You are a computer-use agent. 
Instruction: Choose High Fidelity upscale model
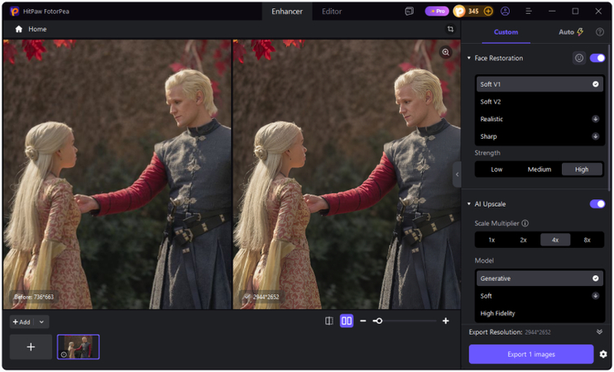(540, 313)
